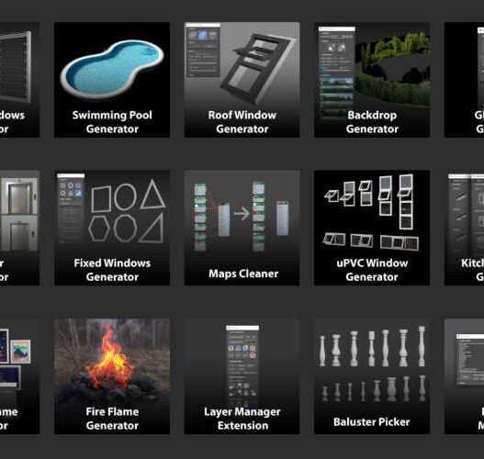Image resolution: width=484 pixels, height=459 pixels.
Task: Open the Roof Window Generator card
Action: pyautogui.click(x=242, y=80)
